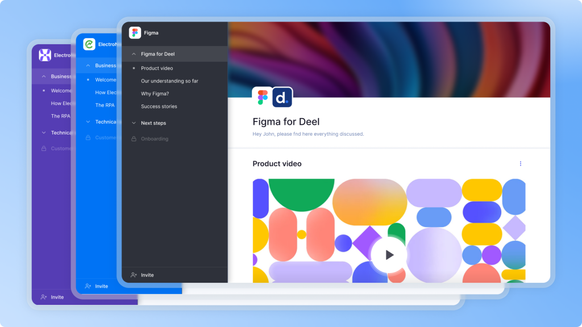The height and width of the screenshot is (327, 582).
Task: Select Our understanding so far
Action: (x=169, y=81)
